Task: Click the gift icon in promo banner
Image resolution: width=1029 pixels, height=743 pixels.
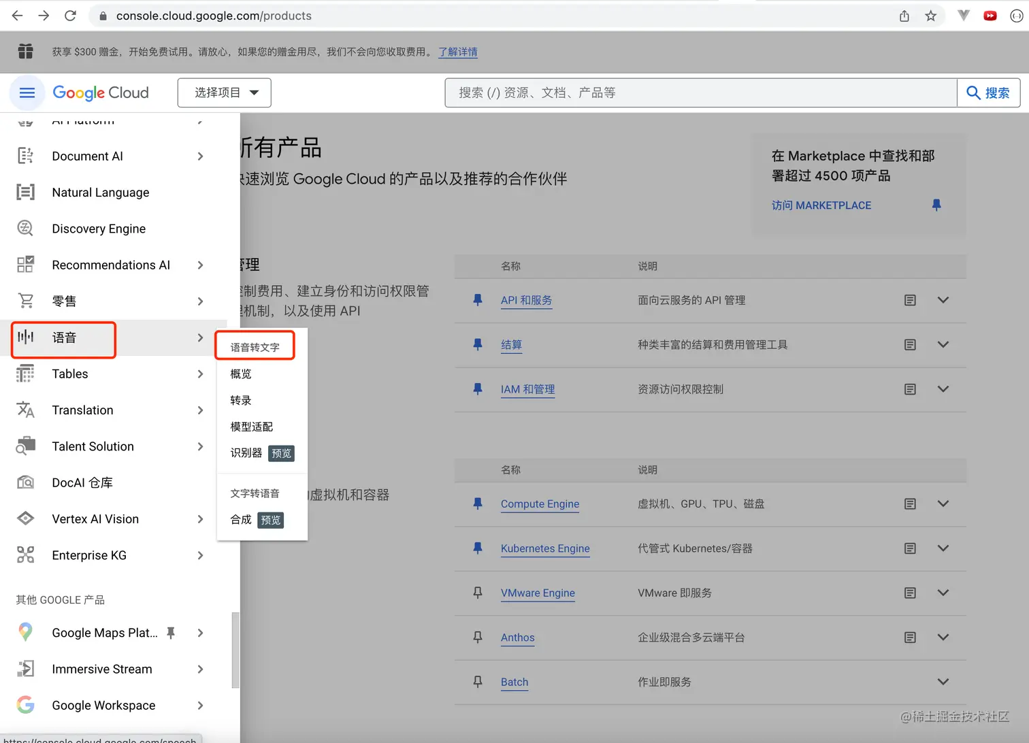Action: [x=25, y=51]
